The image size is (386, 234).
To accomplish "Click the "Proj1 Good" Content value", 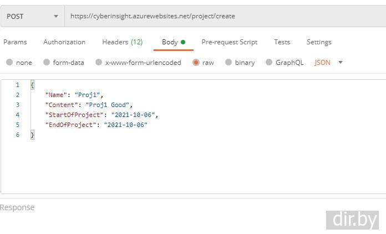I will (109, 105).
